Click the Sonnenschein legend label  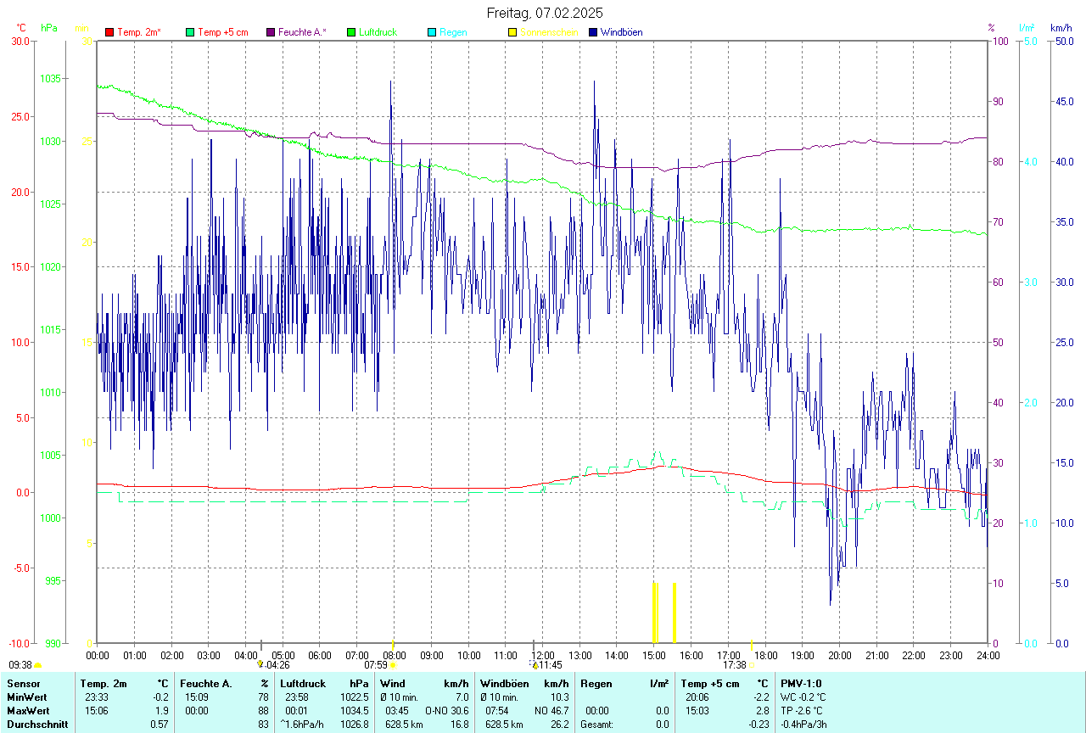(x=549, y=32)
